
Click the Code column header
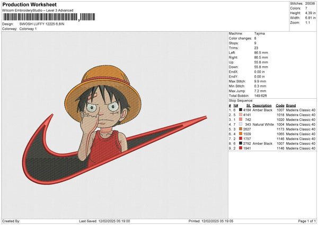[280, 106]
